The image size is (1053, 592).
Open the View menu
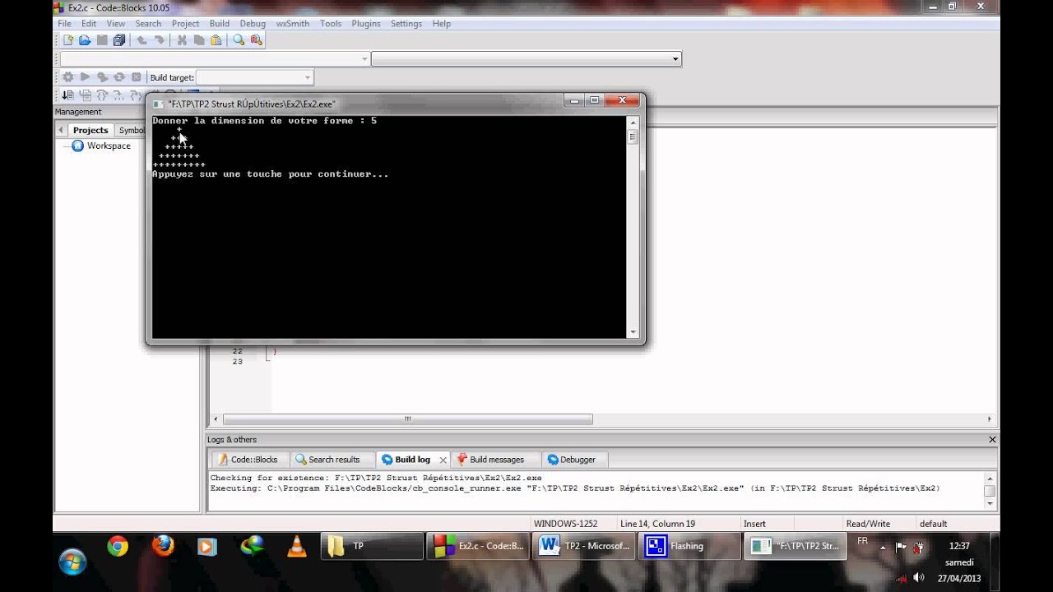coord(116,24)
